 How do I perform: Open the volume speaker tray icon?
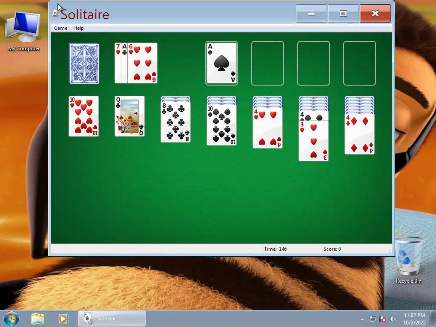tap(393, 319)
